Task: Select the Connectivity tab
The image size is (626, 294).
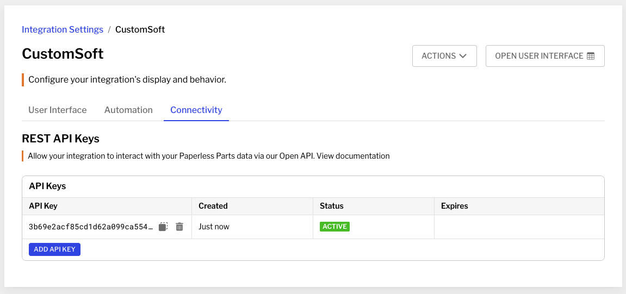Action: coord(196,110)
